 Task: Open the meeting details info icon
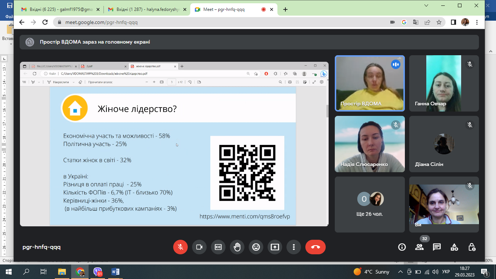coord(402,247)
